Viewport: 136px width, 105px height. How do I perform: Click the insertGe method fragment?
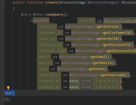41,21
